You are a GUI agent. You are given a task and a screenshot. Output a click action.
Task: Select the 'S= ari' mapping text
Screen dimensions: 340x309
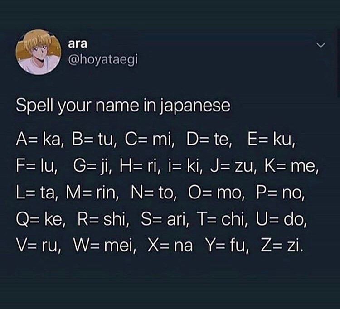click(163, 219)
